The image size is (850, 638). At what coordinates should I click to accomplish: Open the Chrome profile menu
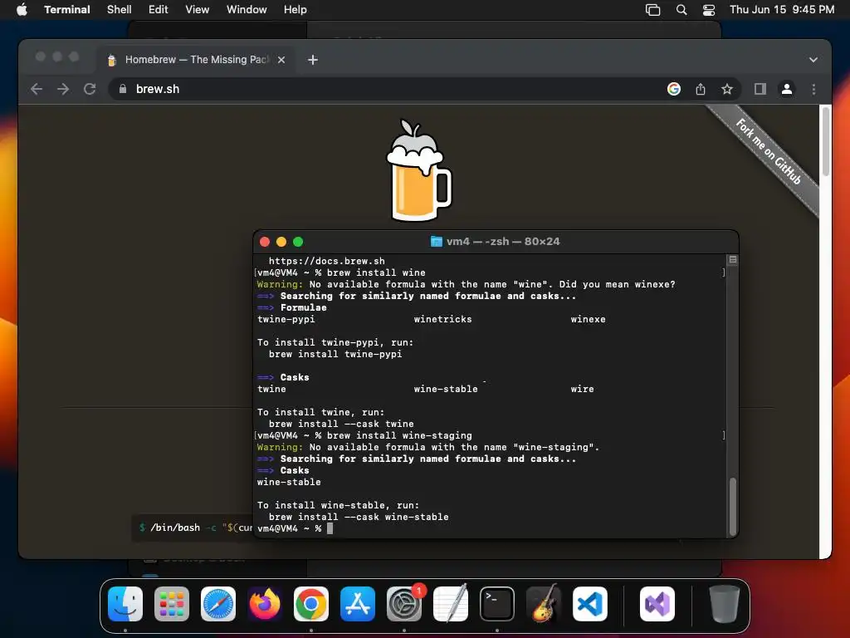(787, 89)
